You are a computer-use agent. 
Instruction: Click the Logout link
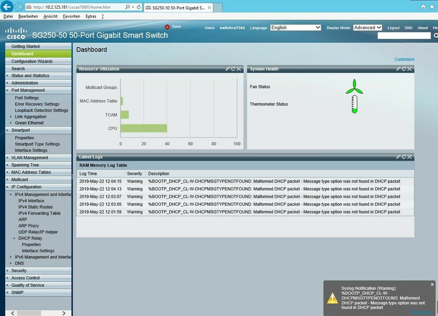(x=393, y=28)
